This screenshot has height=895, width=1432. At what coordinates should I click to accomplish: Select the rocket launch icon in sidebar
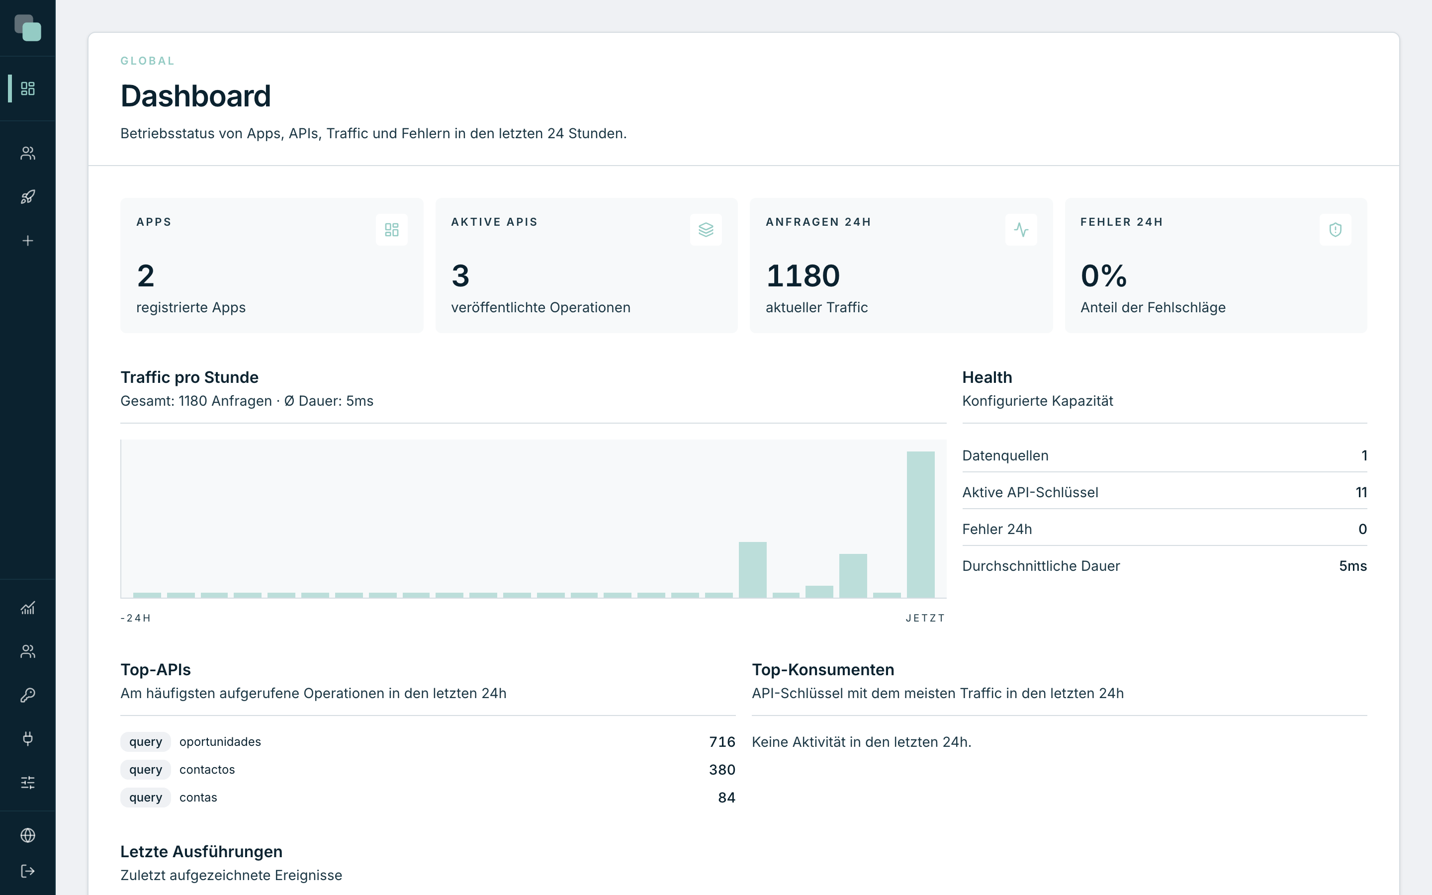28,197
